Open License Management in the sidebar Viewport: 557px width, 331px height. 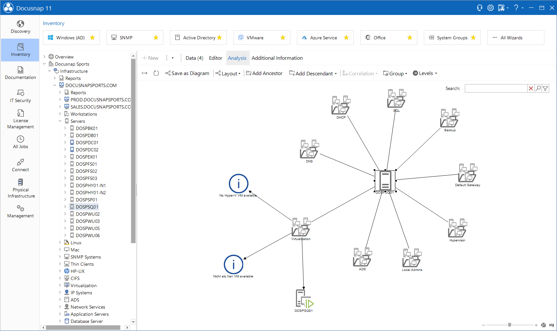(20, 119)
